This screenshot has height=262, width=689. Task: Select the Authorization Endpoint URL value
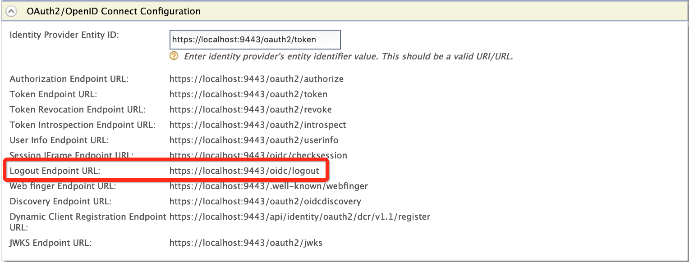click(x=257, y=79)
